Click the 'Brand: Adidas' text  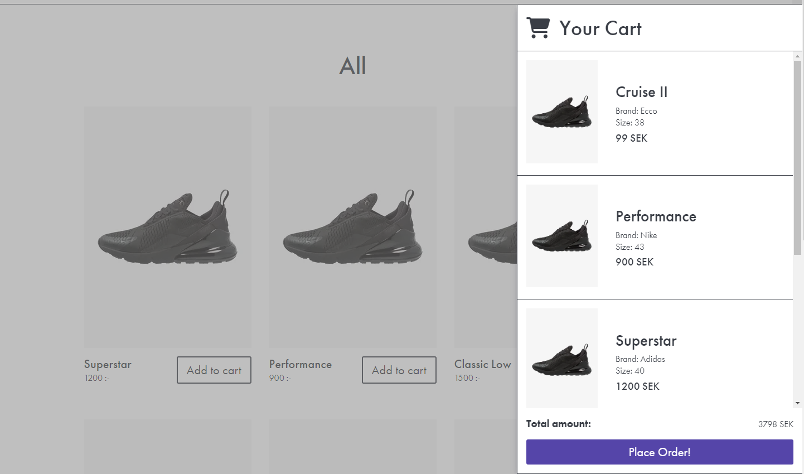pos(640,359)
